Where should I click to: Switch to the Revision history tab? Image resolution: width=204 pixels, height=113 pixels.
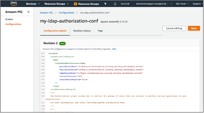(82, 31)
